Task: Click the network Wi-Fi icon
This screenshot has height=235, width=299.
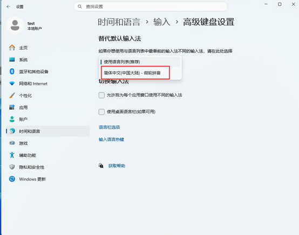Action: tap(12, 83)
